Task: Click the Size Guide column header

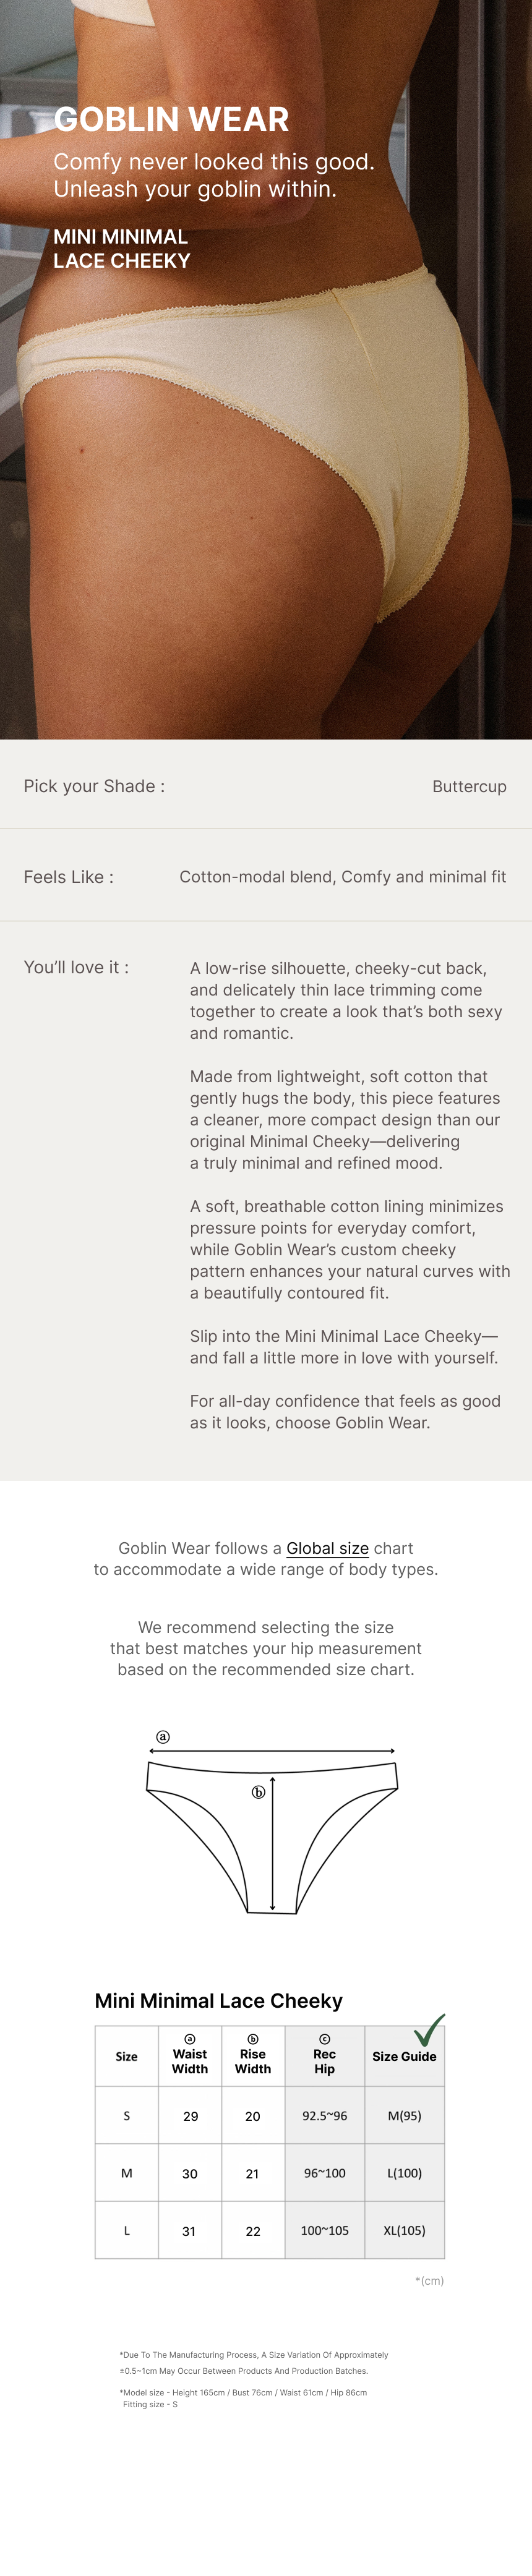Action: pos(404,2056)
